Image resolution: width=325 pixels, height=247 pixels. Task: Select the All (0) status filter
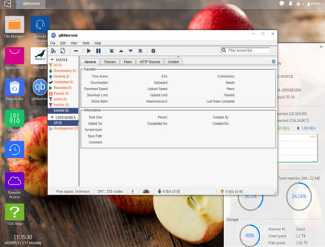point(58,65)
